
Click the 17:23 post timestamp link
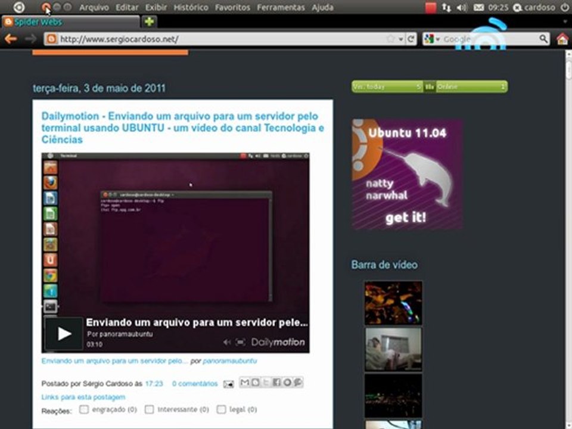coord(154,384)
